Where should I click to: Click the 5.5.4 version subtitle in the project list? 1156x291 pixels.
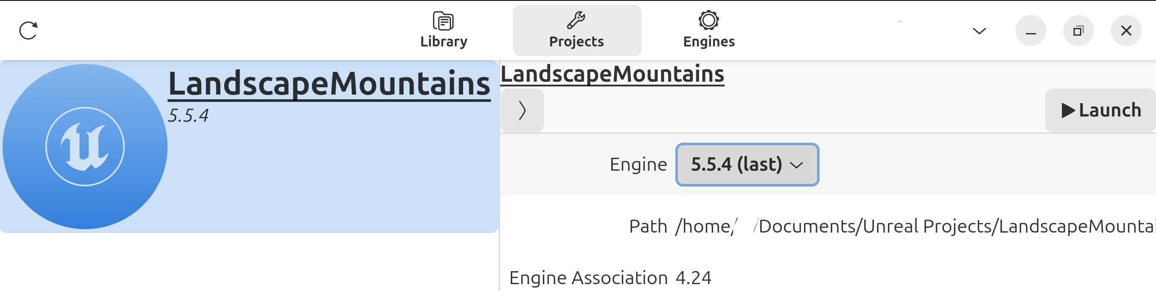[188, 116]
